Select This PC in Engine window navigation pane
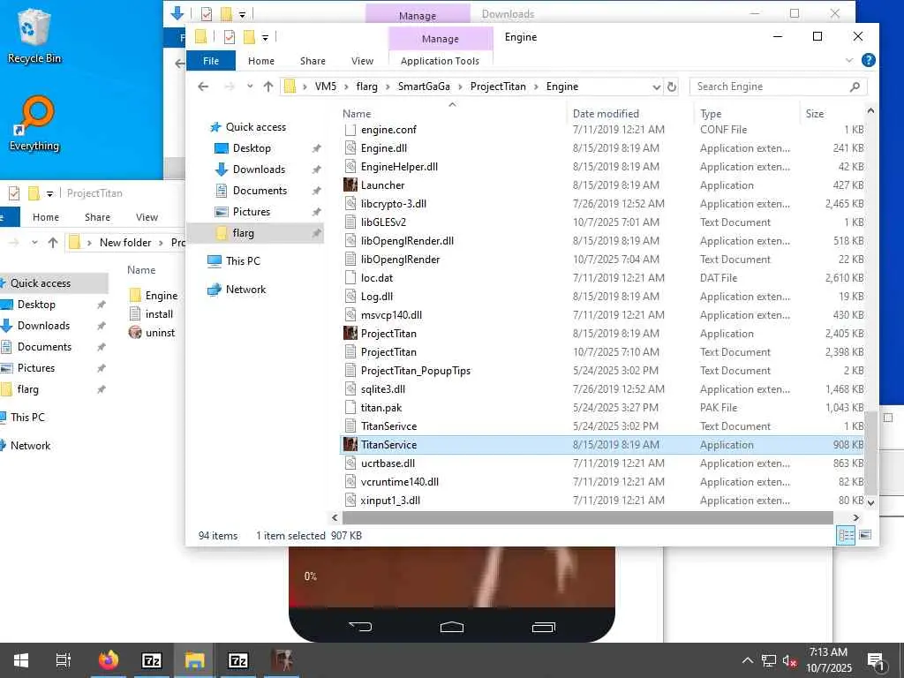 coord(243,260)
